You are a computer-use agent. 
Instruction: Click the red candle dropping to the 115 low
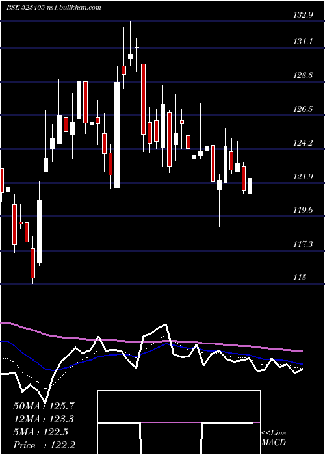coord(32,263)
